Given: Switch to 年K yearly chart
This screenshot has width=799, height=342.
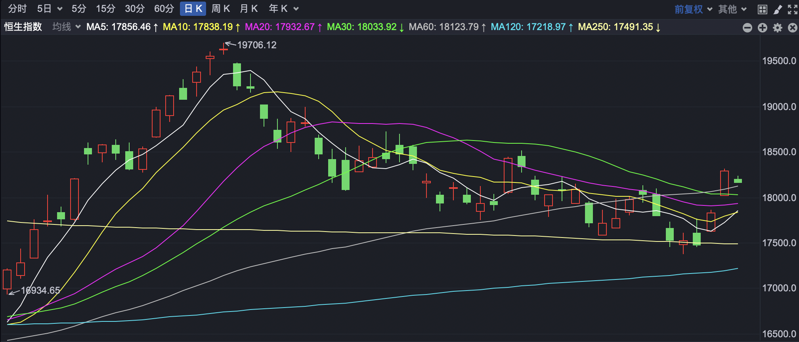Looking at the screenshot, I should coord(278,9).
